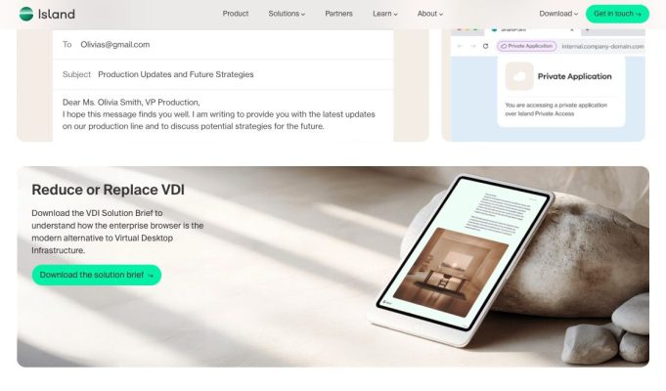The height and width of the screenshot is (391, 666).
Task: Open the Download dropdown in header
Action: [x=558, y=14]
